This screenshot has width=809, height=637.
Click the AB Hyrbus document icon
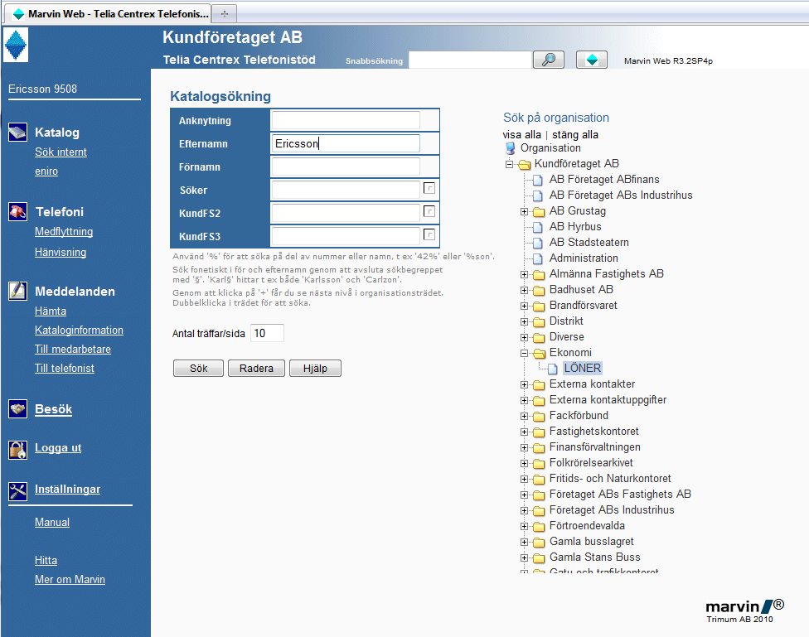click(538, 228)
